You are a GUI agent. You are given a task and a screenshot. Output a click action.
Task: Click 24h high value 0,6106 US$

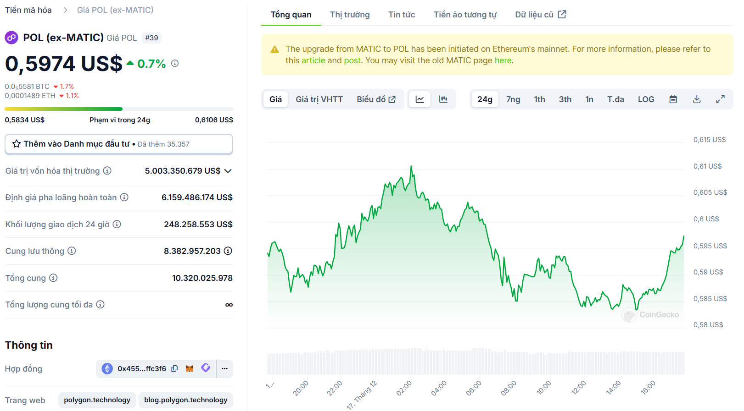(214, 120)
